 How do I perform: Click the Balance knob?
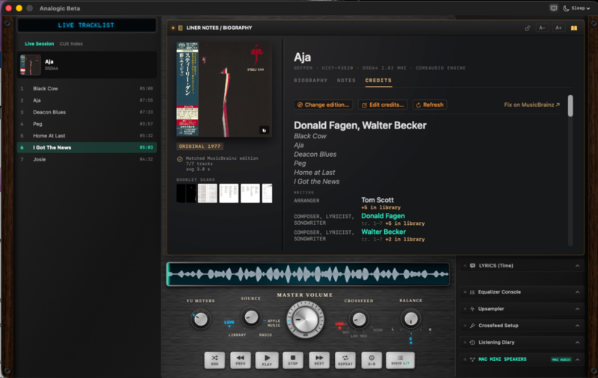[x=410, y=318]
